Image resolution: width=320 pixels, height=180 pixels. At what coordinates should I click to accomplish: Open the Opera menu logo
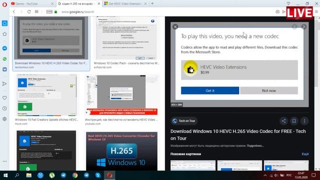[x=4, y=4]
